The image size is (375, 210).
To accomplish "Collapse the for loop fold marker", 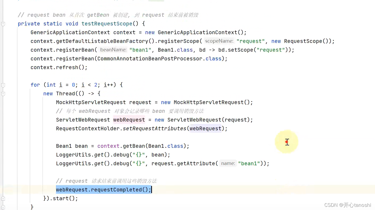I will click(x=3, y=85).
